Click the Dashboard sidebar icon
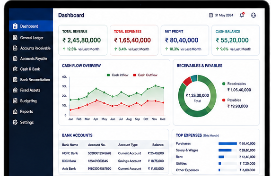Screen dimensions: 271x176 (x=15, y=26)
